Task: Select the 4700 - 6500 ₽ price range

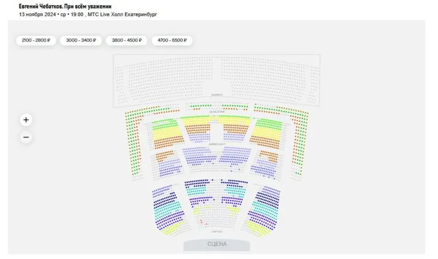Action: click(x=172, y=40)
